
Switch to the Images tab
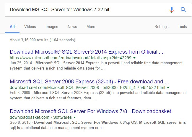tap(52, 27)
